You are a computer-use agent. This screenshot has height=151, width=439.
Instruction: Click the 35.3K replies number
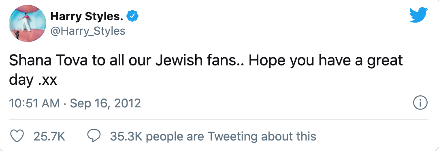(x=126, y=136)
